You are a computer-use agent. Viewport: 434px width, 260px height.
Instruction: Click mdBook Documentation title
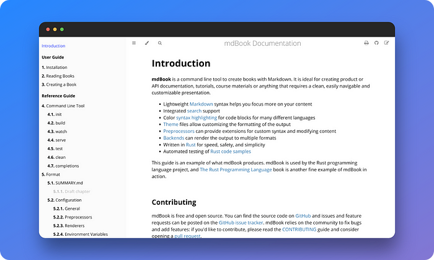point(262,43)
